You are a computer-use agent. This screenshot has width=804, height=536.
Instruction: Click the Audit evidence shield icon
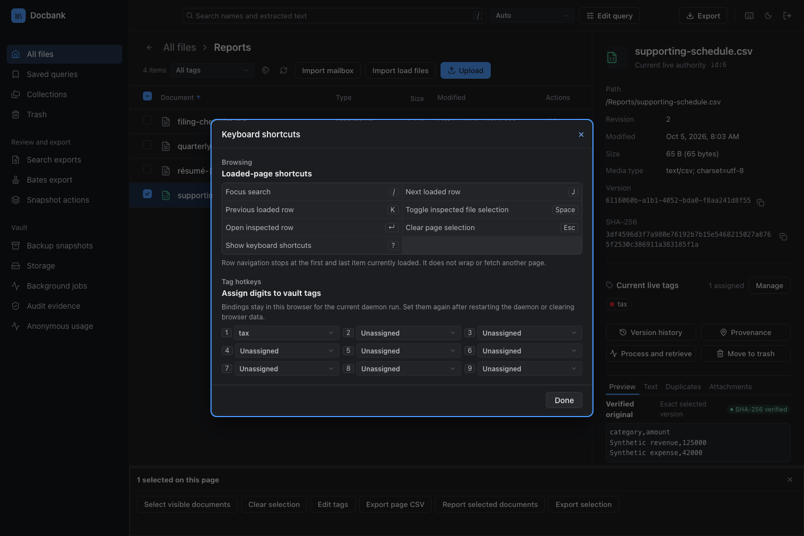coord(16,306)
